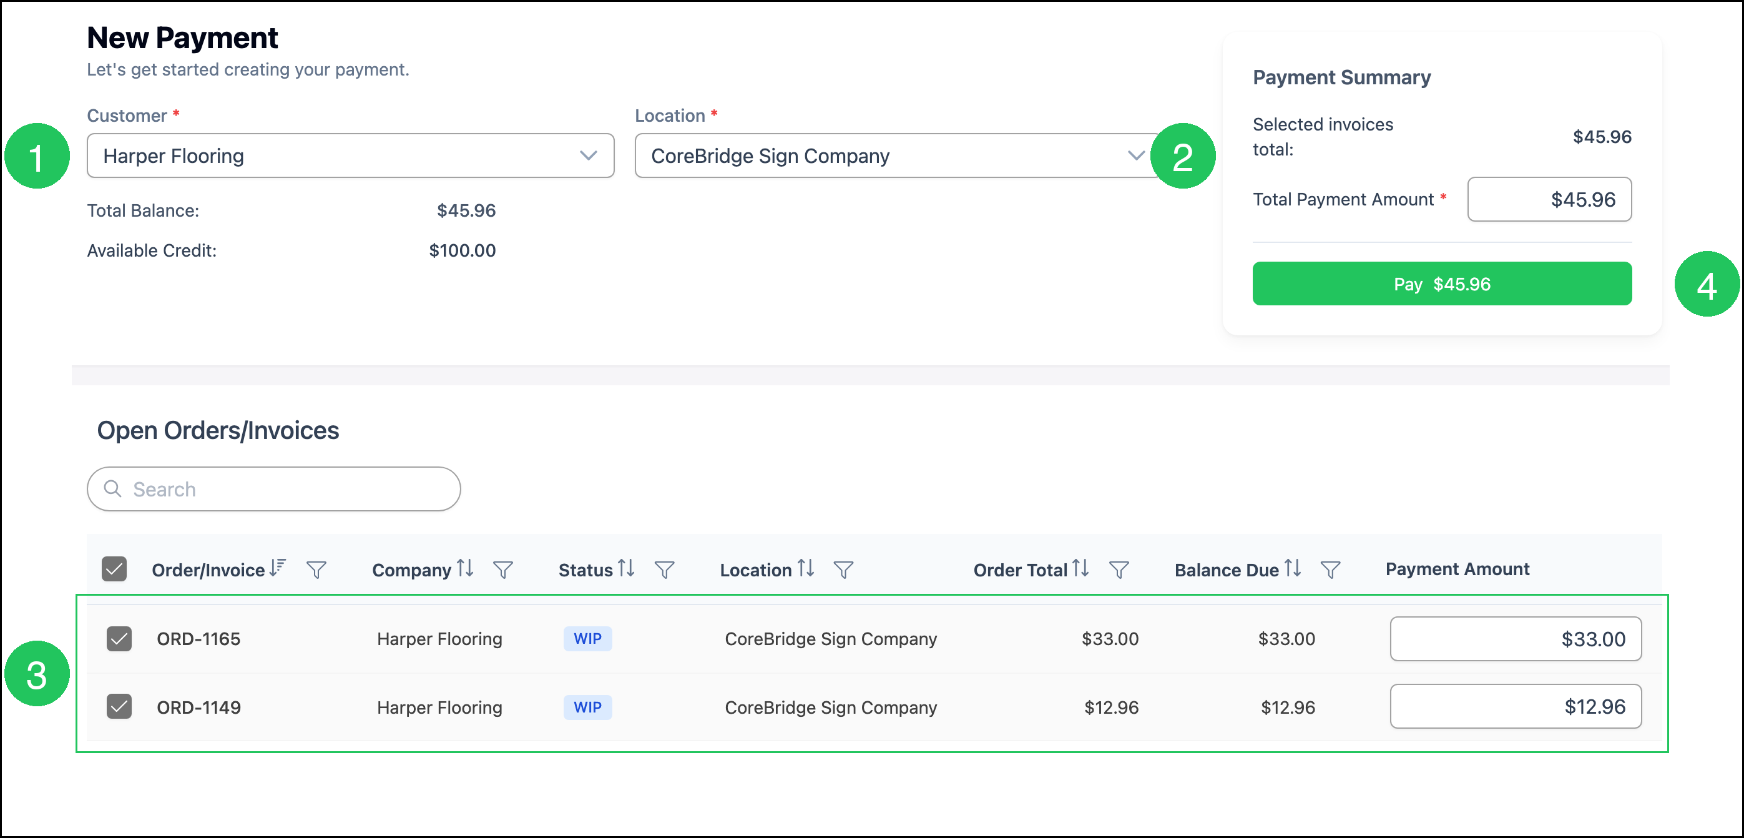Sort by Order/Invoice column
This screenshot has height=838, width=1744.
tap(278, 568)
